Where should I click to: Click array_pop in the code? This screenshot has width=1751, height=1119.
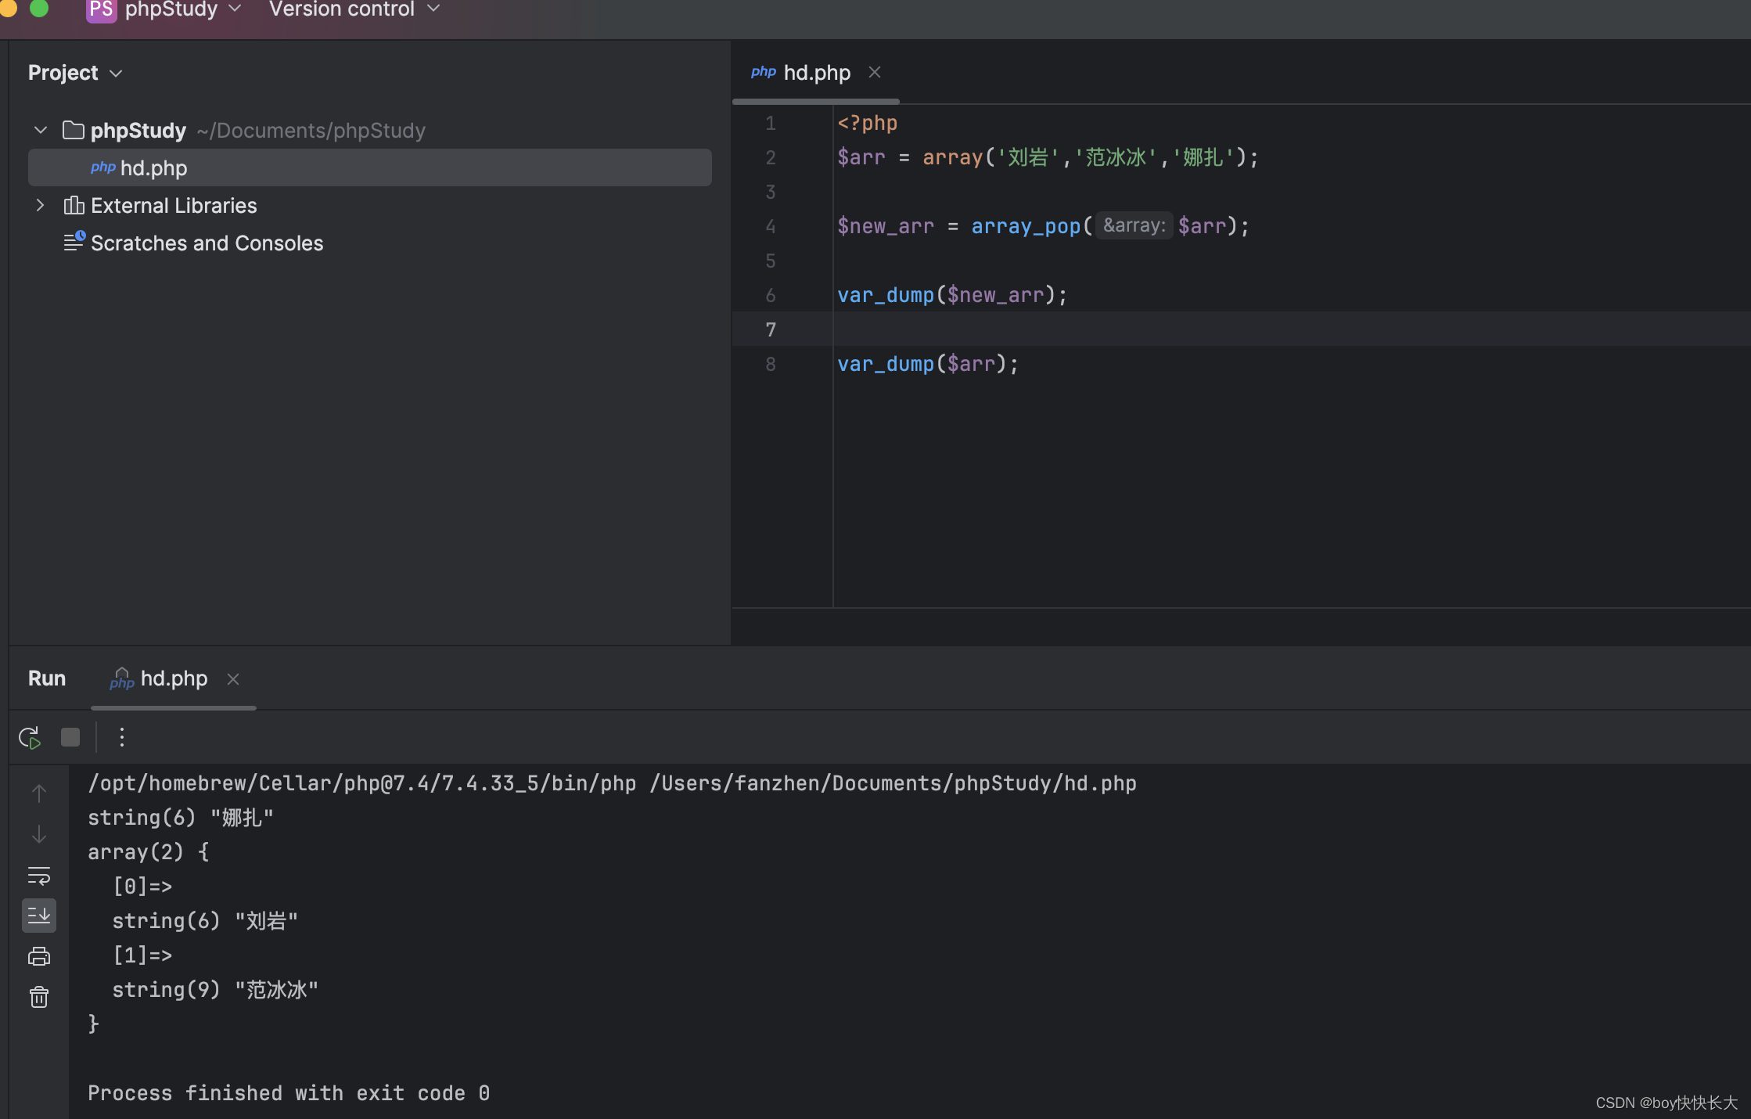[1026, 226]
